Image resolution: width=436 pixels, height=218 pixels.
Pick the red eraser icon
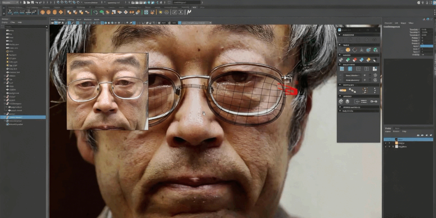(355, 60)
